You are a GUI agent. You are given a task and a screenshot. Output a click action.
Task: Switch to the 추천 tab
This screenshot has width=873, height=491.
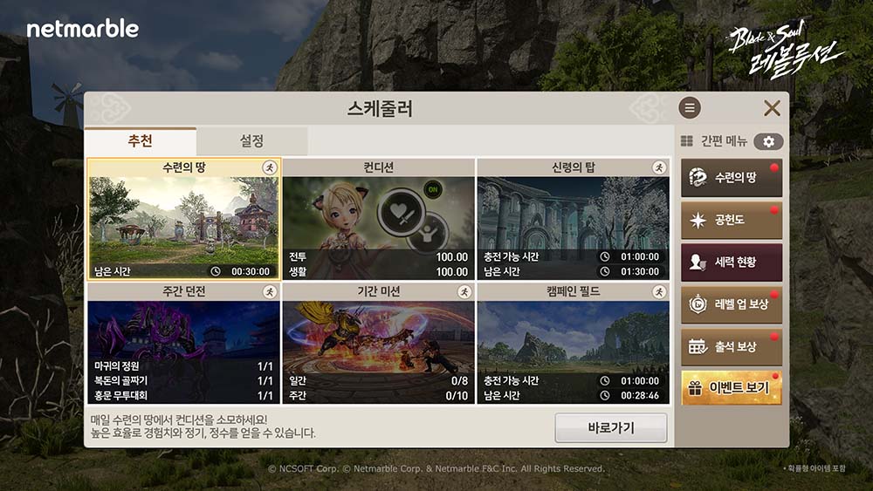point(141,141)
